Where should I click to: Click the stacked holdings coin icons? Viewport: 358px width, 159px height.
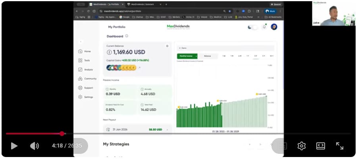click(x=121, y=67)
